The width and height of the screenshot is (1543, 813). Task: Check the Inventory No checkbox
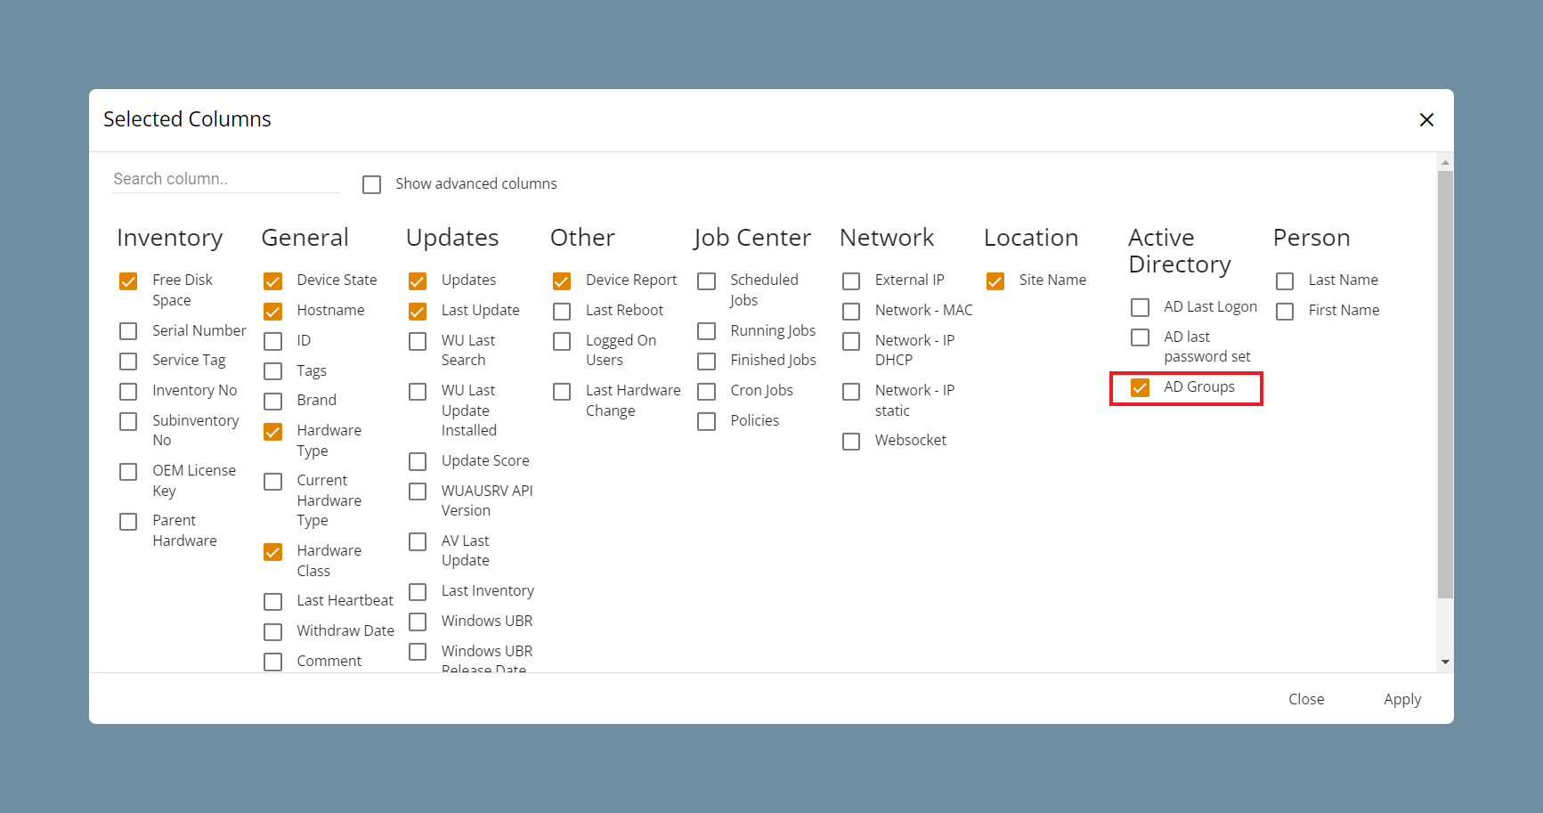tap(128, 392)
